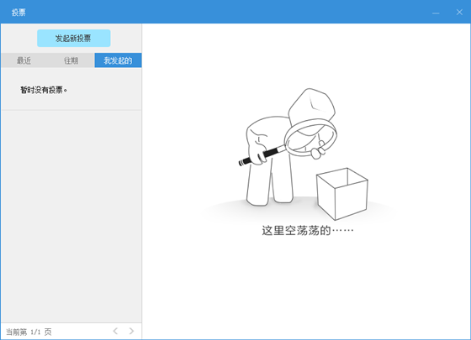Click the empty box in the illustration

[x=342, y=194]
